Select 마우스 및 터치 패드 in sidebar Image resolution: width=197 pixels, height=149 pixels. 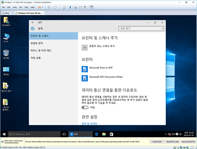pyautogui.click(x=53, y=50)
